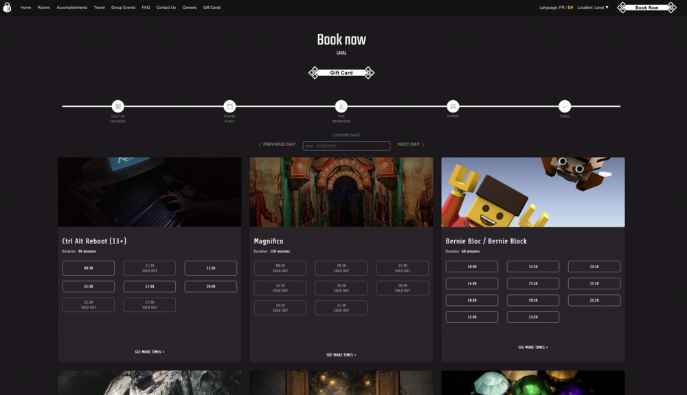Viewport: 687px width, 395px height.
Task: Click sold out 23:30 Ctrl Alt Reboot slot
Action: pyautogui.click(x=149, y=305)
